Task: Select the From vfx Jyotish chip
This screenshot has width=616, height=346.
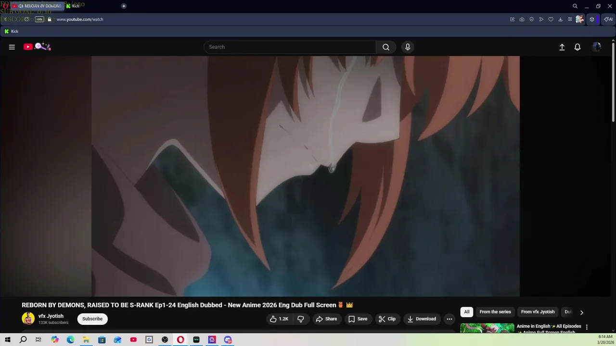Action: (538, 312)
